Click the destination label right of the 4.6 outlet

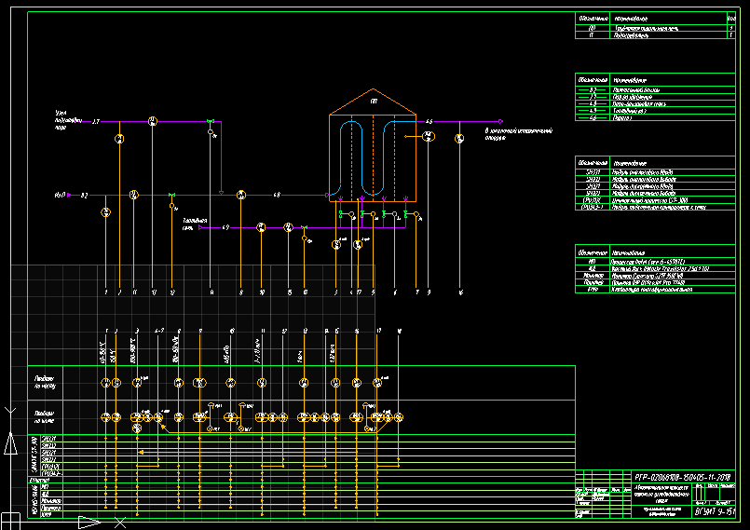(519, 134)
